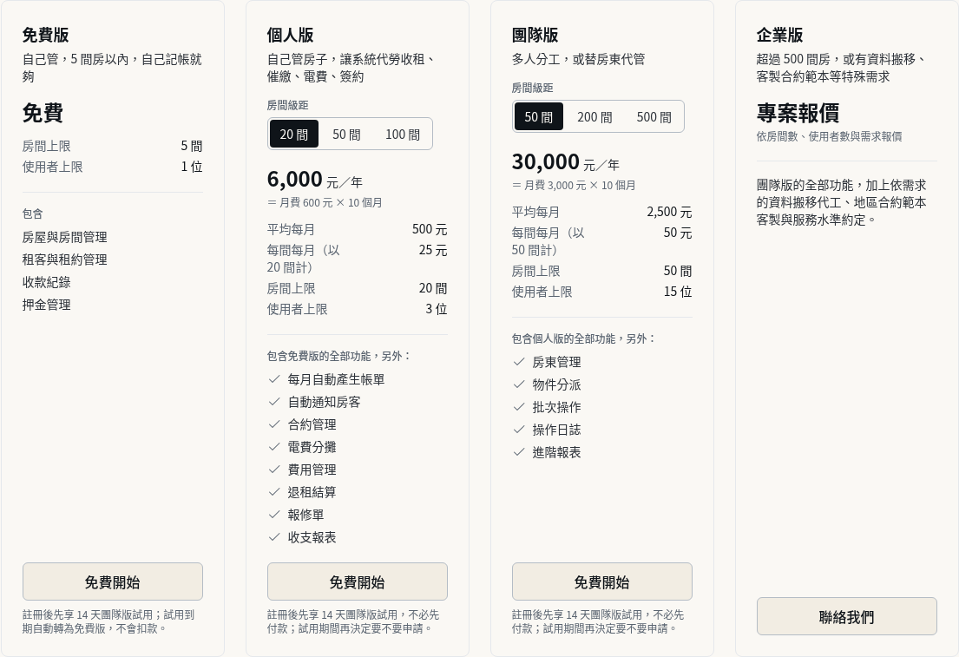
Task: Click 押金管理 feature
Action: (x=47, y=306)
